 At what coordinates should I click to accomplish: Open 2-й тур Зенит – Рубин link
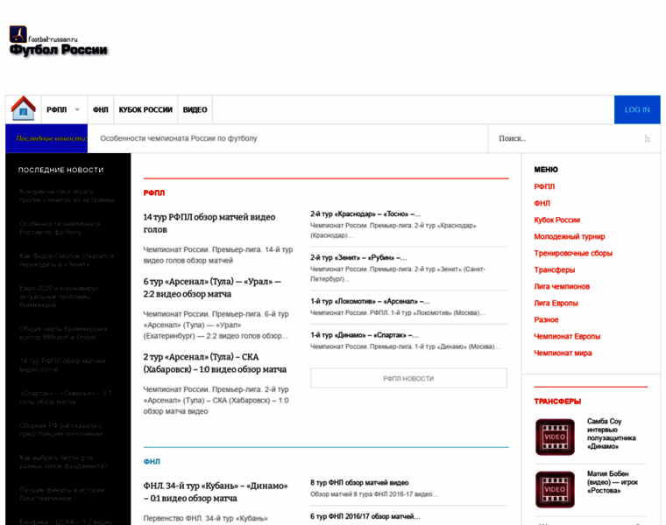pos(358,258)
